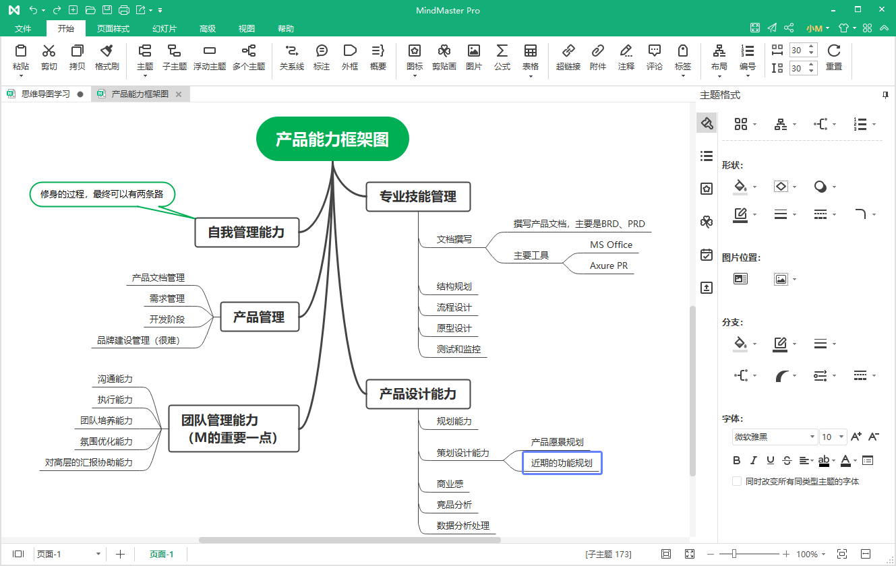Click the 页面-1 page tab at bottom
Viewport: 896px width, 566px height.
click(x=162, y=554)
